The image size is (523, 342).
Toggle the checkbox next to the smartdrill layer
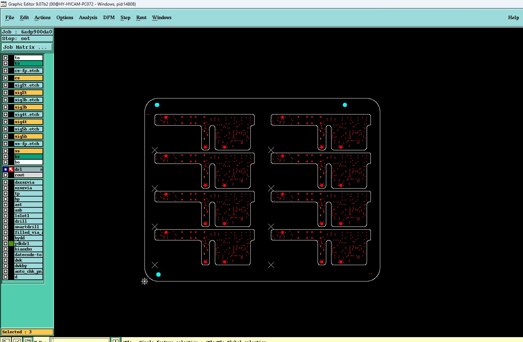(6, 227)
